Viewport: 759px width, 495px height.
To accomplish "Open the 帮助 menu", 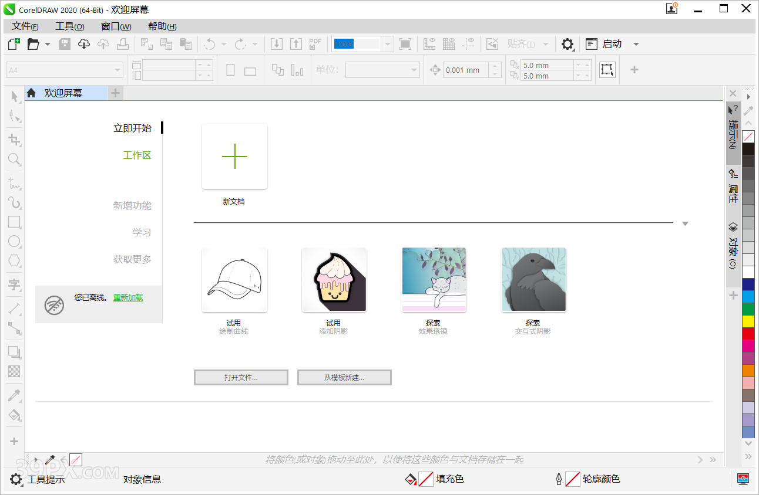I will 162,26.
